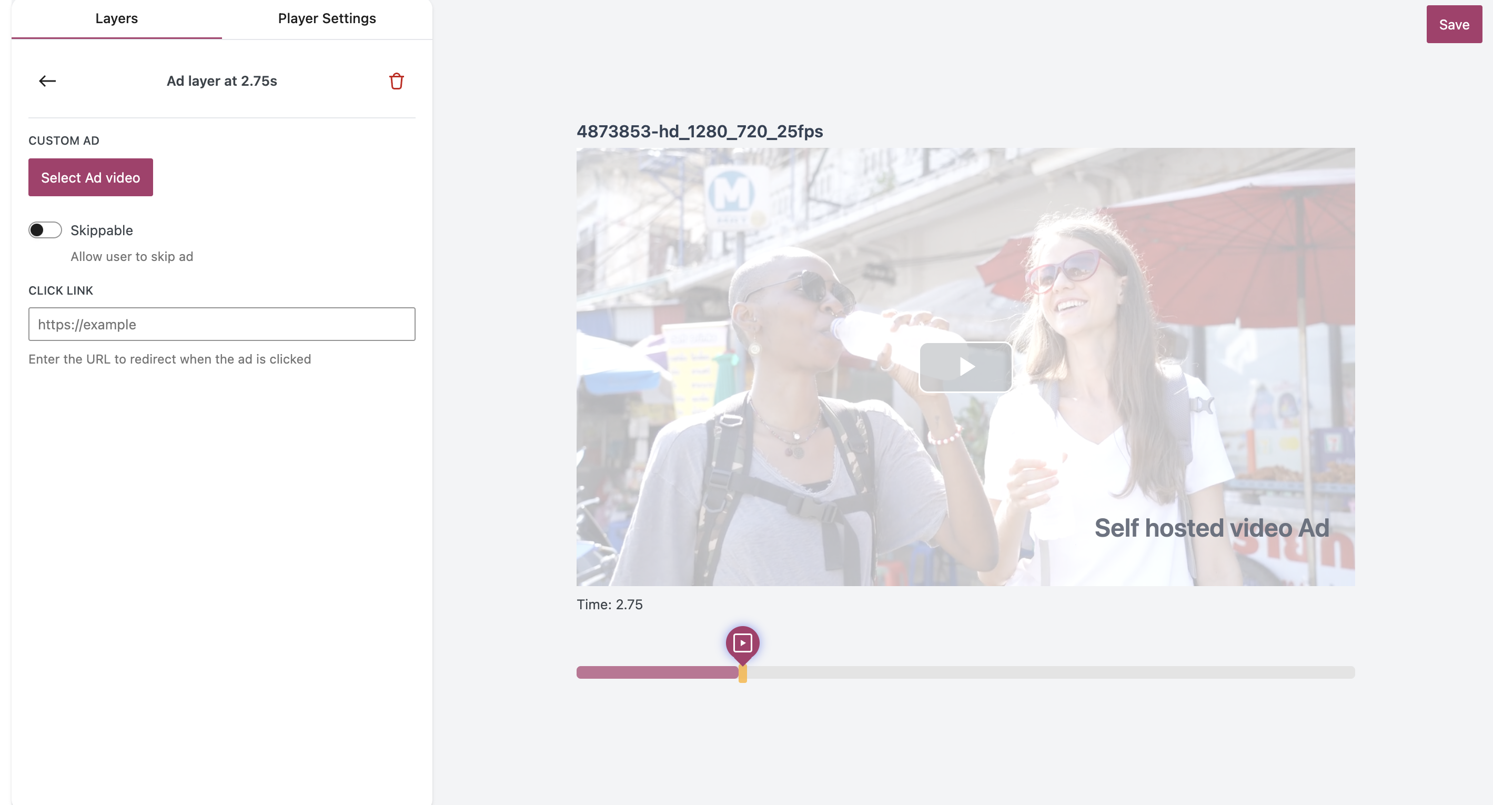Click the unfilled gray part of timeline
Screen dimensions: 1493x805
1043,672
